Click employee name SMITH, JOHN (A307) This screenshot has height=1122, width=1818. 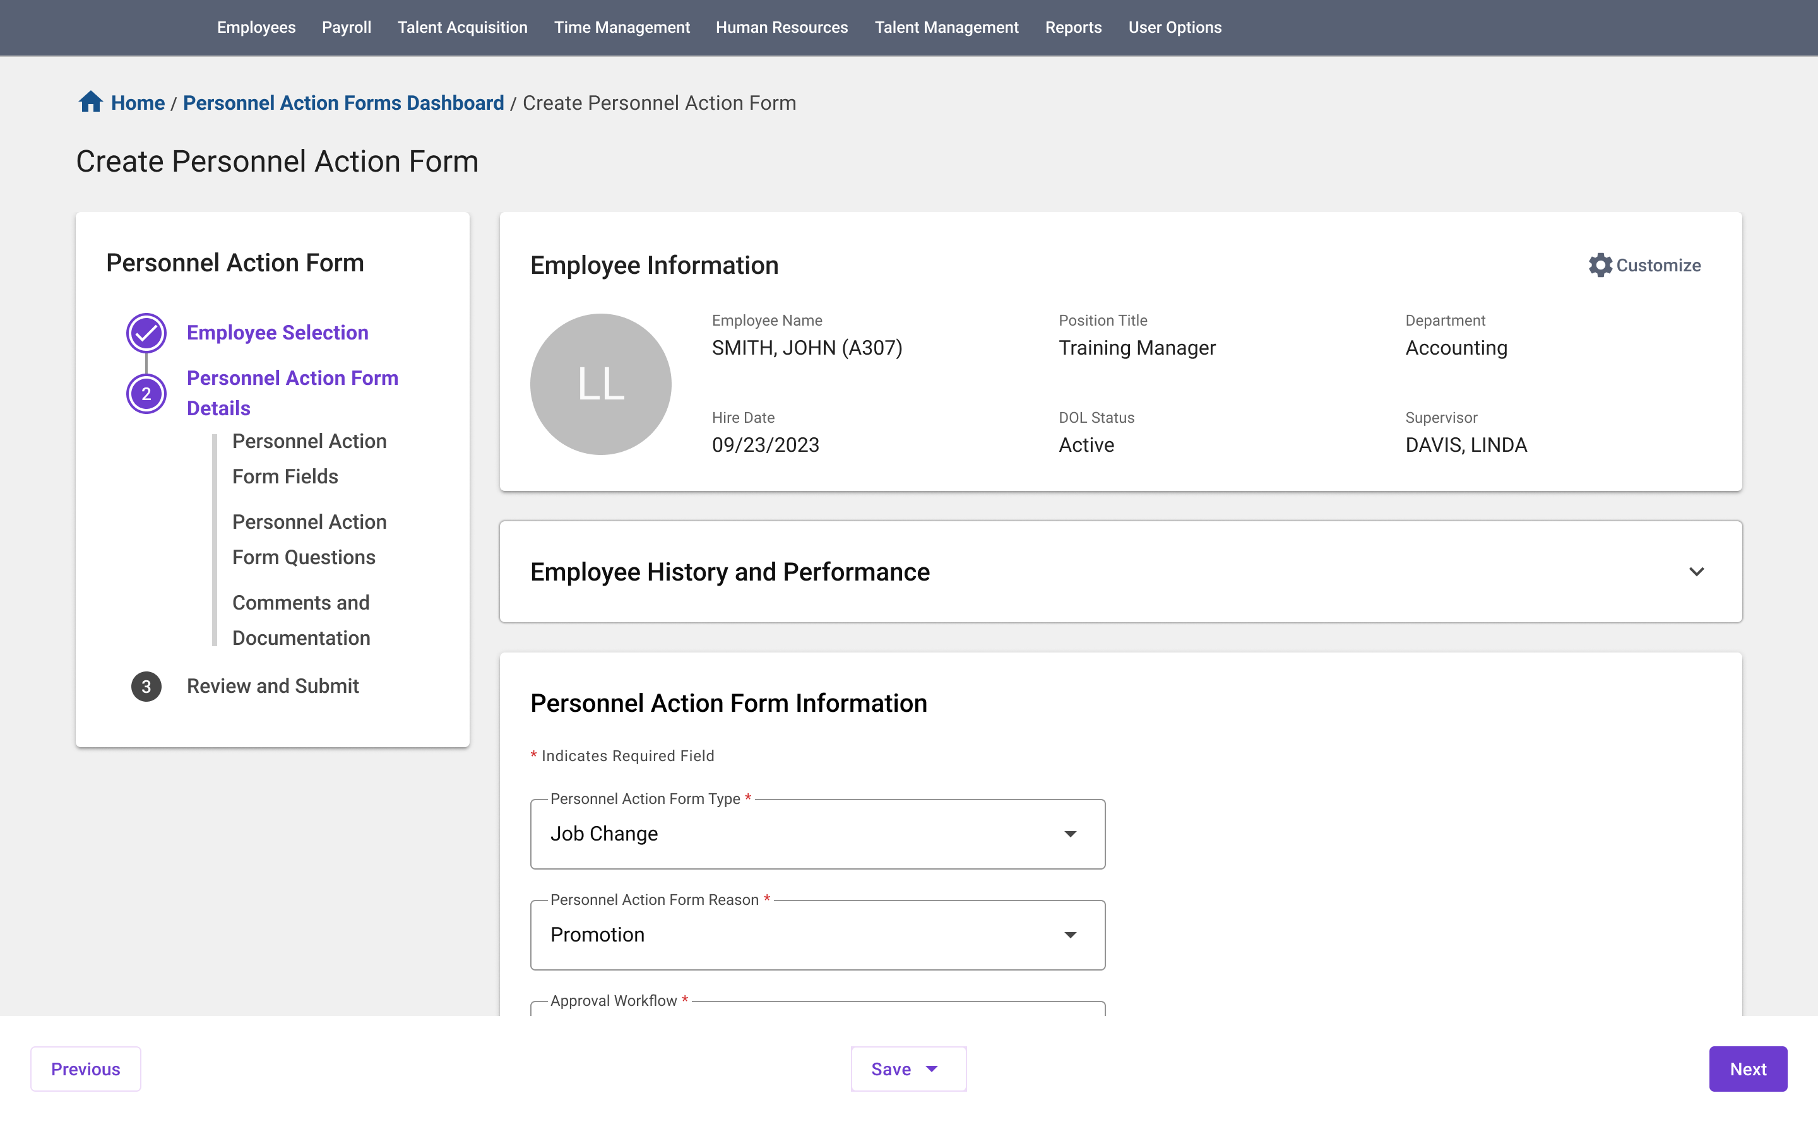[807, 348]
